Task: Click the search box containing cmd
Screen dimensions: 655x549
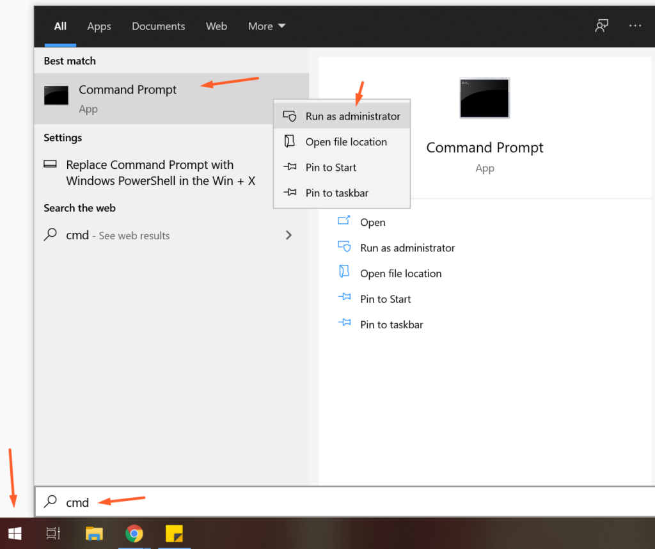Action: tap(345, 502)
